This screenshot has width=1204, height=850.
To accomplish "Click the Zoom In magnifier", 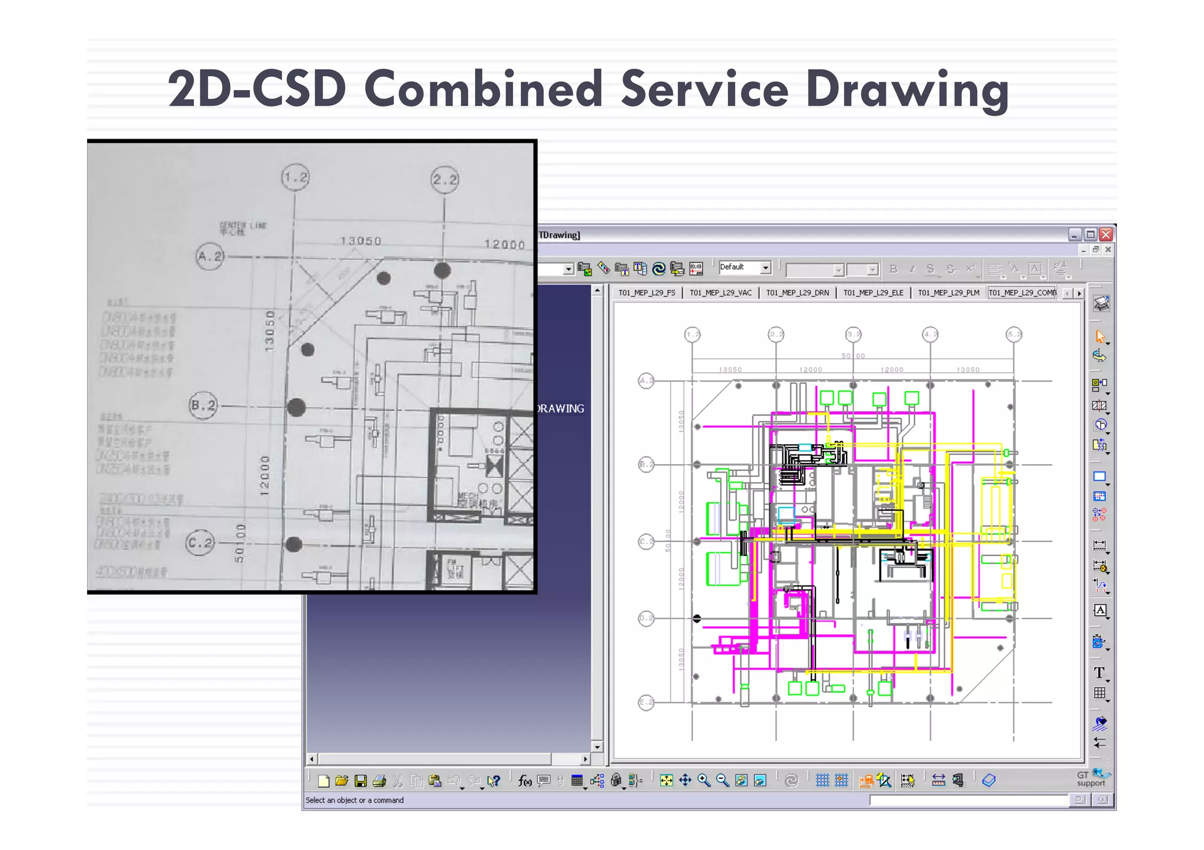I will [704, 781].
